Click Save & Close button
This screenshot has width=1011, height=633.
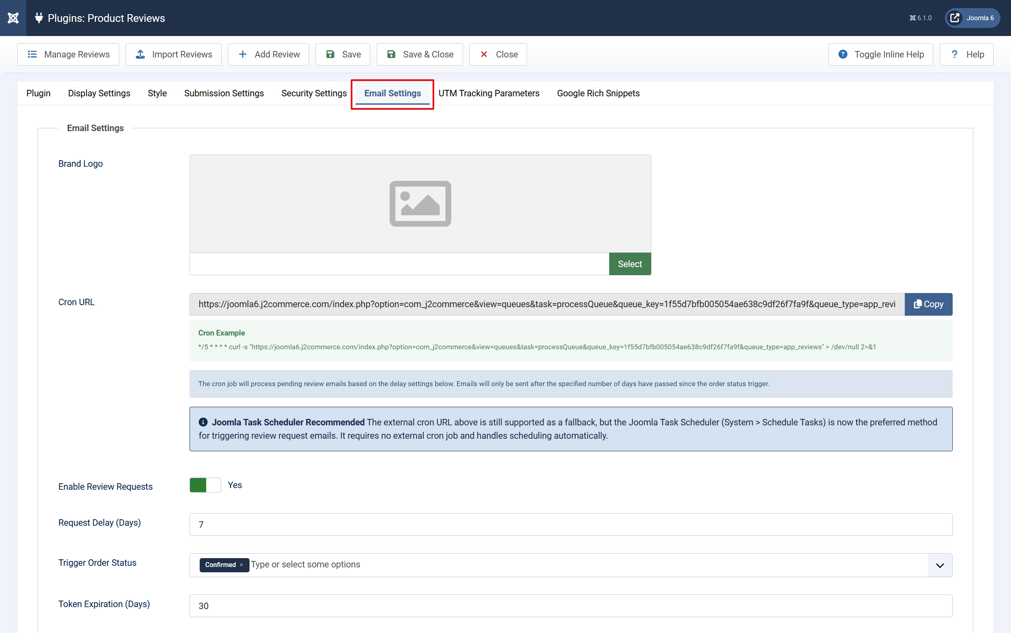click(419, 54)
